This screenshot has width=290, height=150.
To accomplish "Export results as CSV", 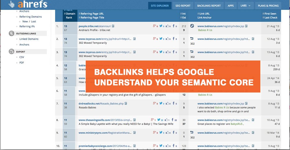I will [22, 57].
